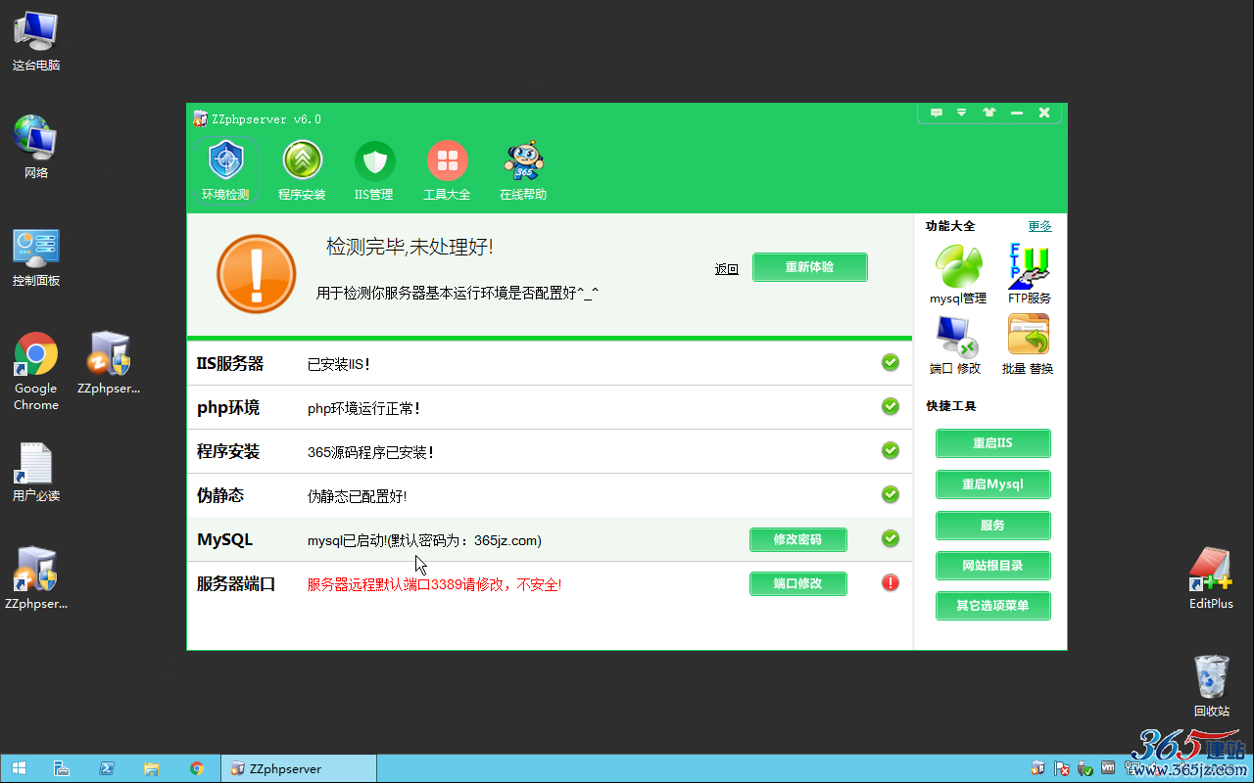Image resolution: width=1254 pixels, height=783 pixels.
Task: Click the php环境运行正常! status text
Action: pos(363,408)
